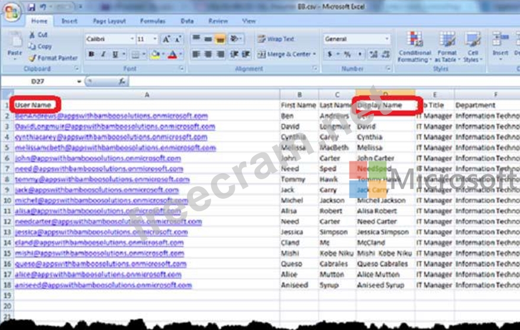
Task: Open the Data tab
Action: pos(187,21)
